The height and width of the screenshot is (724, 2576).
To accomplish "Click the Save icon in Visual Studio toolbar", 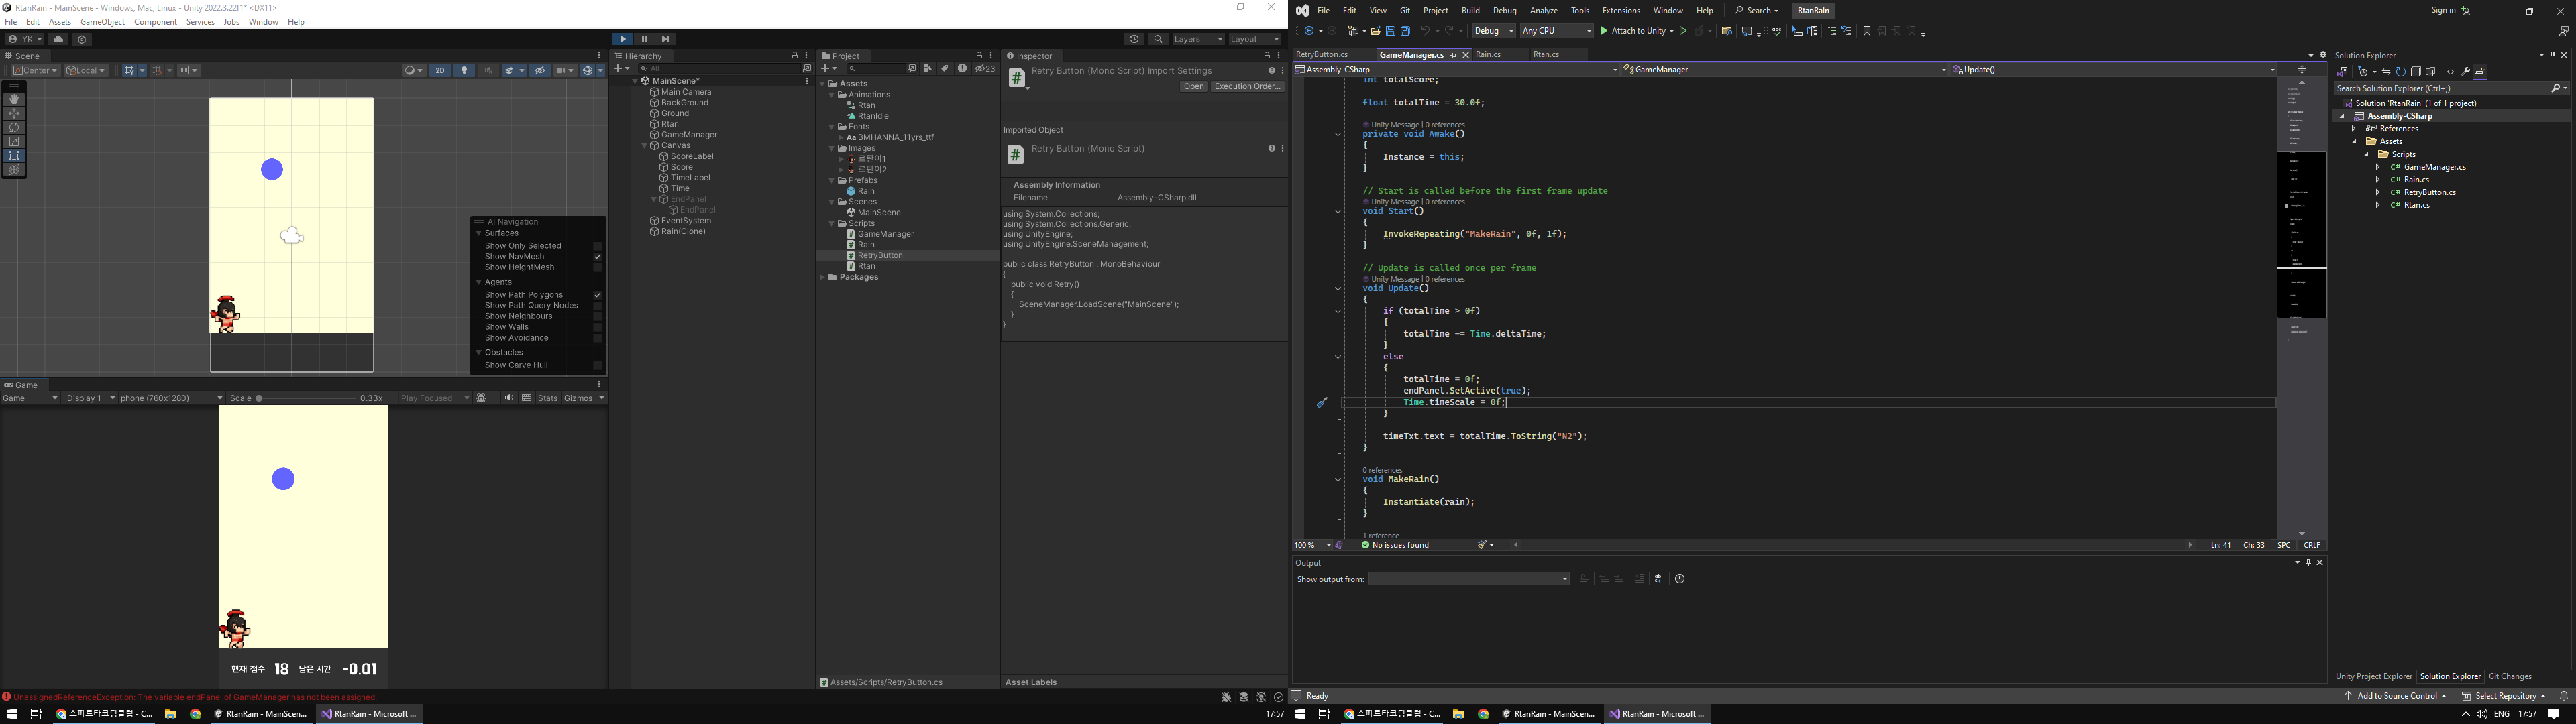I will (x=1390, y=31).
